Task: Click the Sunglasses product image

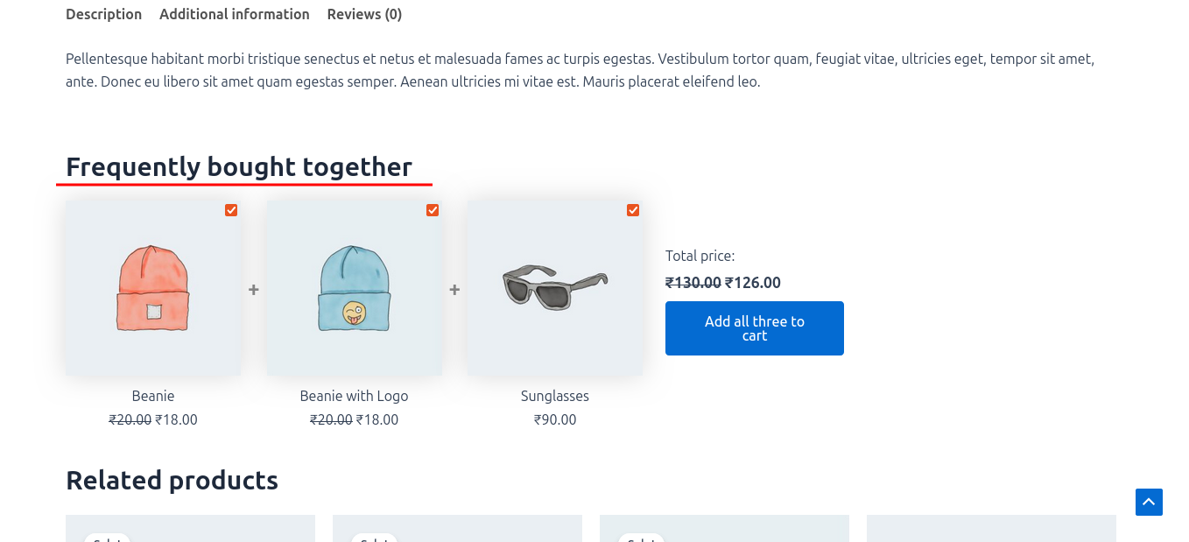Action: [x=555, y=289]
